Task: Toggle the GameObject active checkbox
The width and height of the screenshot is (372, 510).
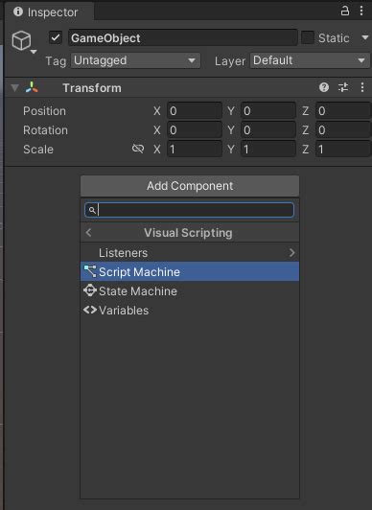Action: [56, 37]
